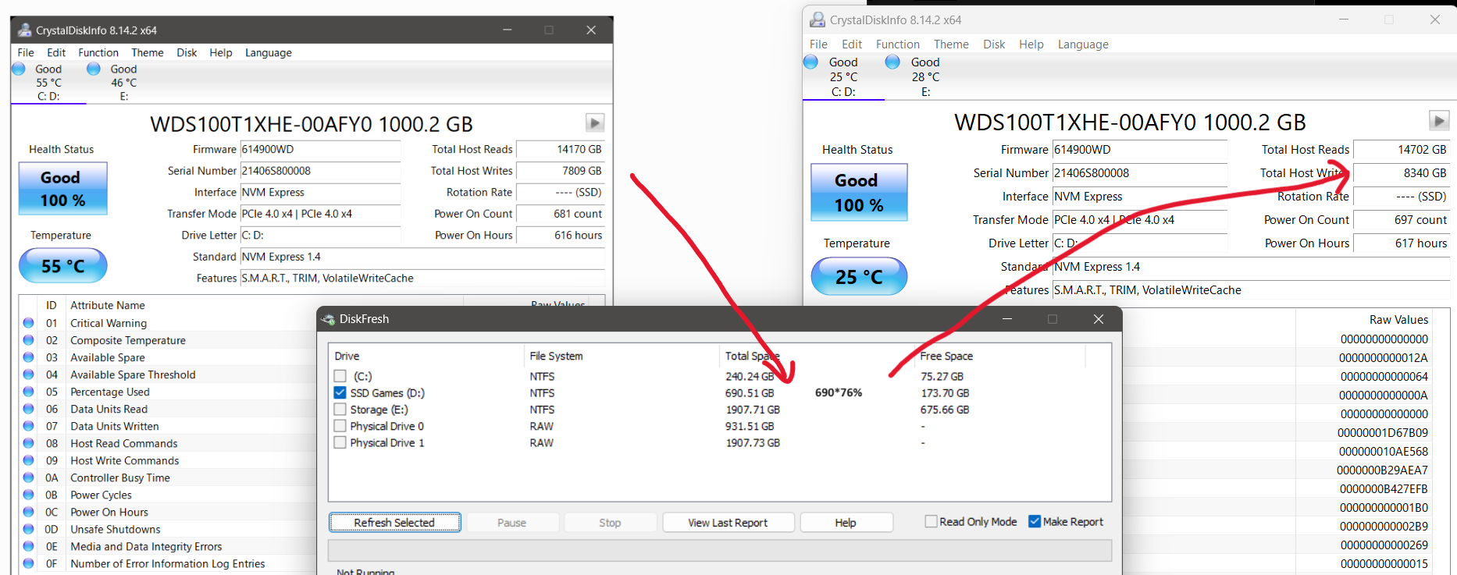This screenshot has width=1457, height=575.
Task: Enable Read Only Mode checkbox
Action: 931,522
